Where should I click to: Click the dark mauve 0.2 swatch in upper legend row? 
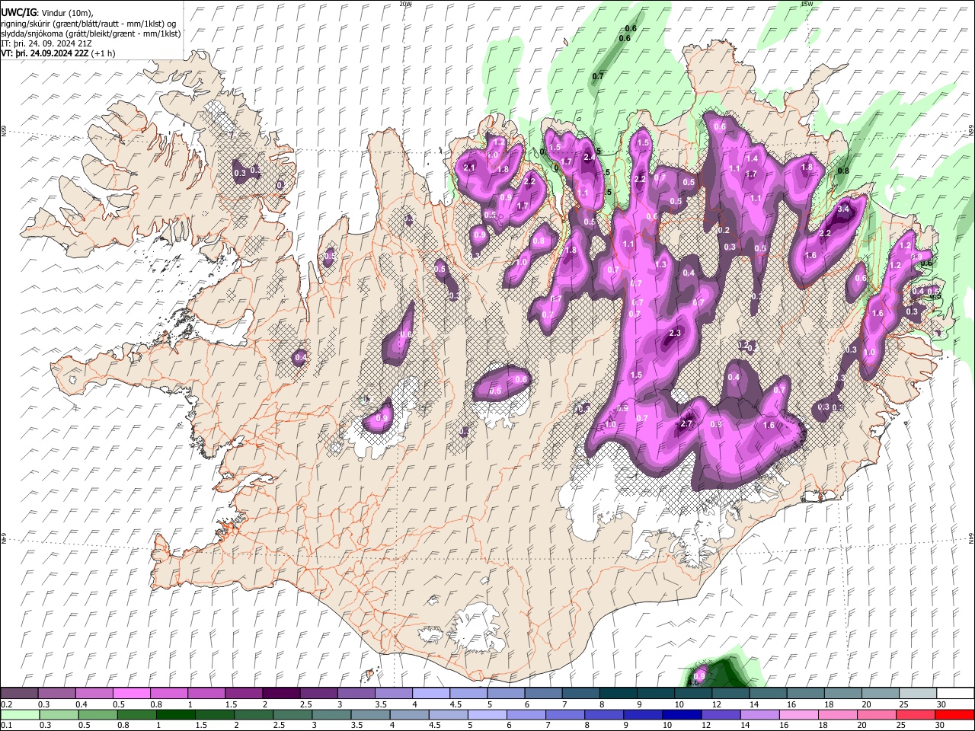(20, 694)
